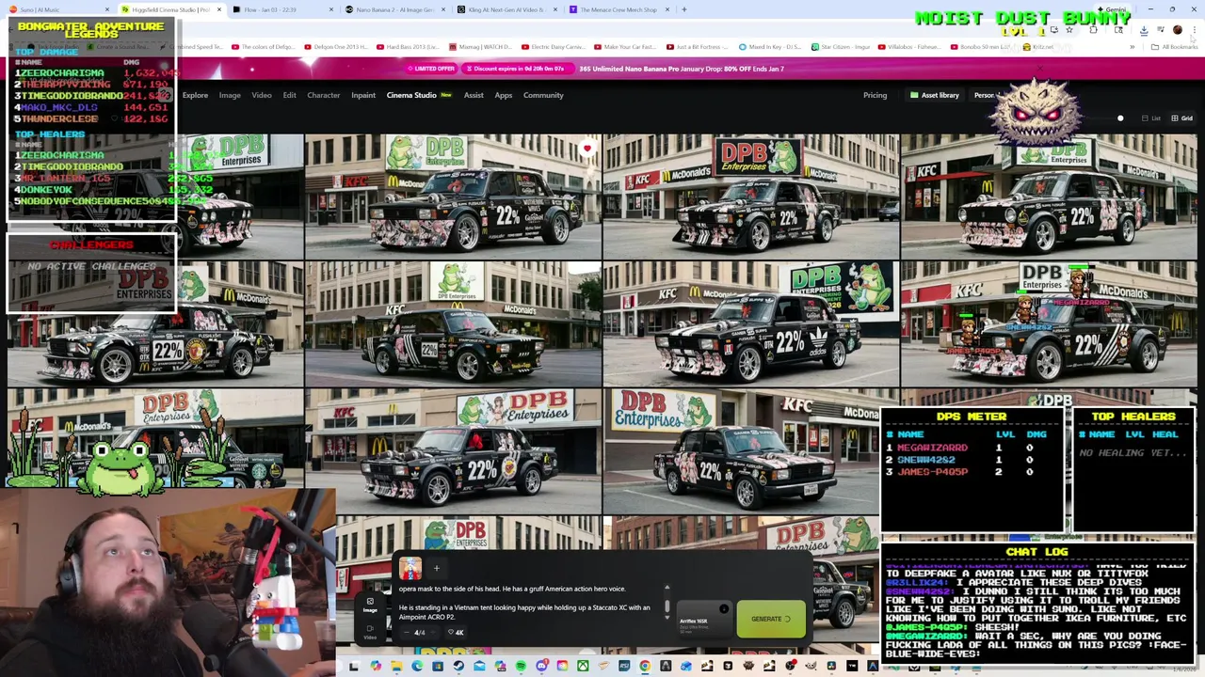Adjust the thumbnail size slider handle
Screen dimensions: 1205x677
1120,118
